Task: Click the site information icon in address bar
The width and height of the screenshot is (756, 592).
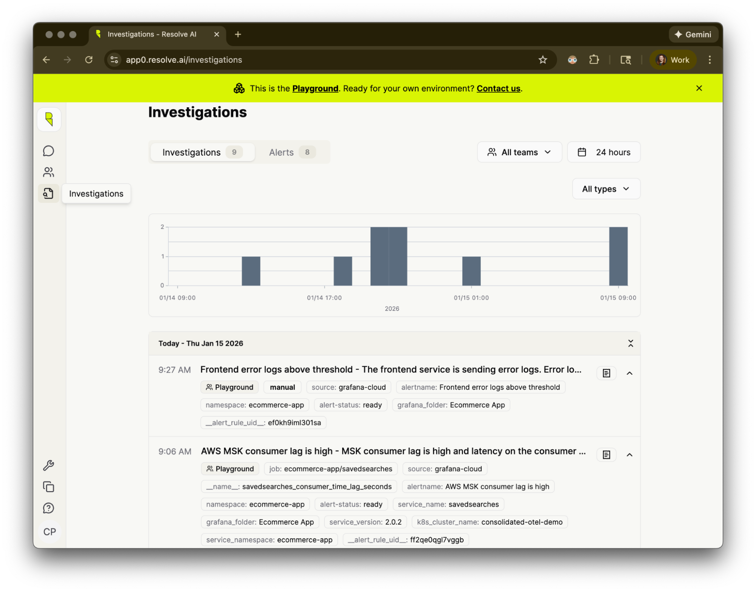Action: point(114,60)
